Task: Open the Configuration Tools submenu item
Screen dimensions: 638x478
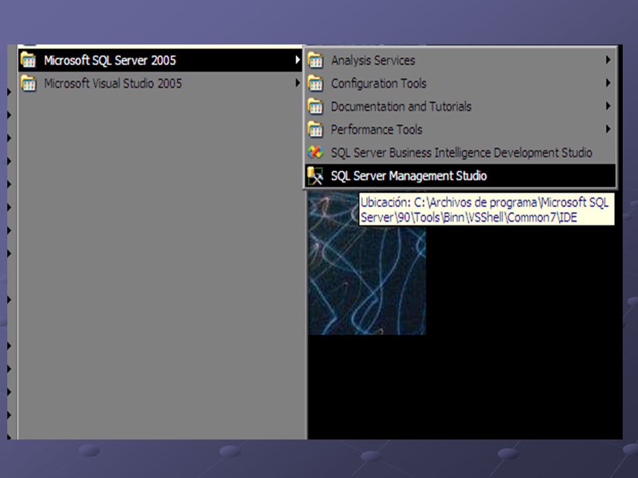Action: [x=460, y=84]
